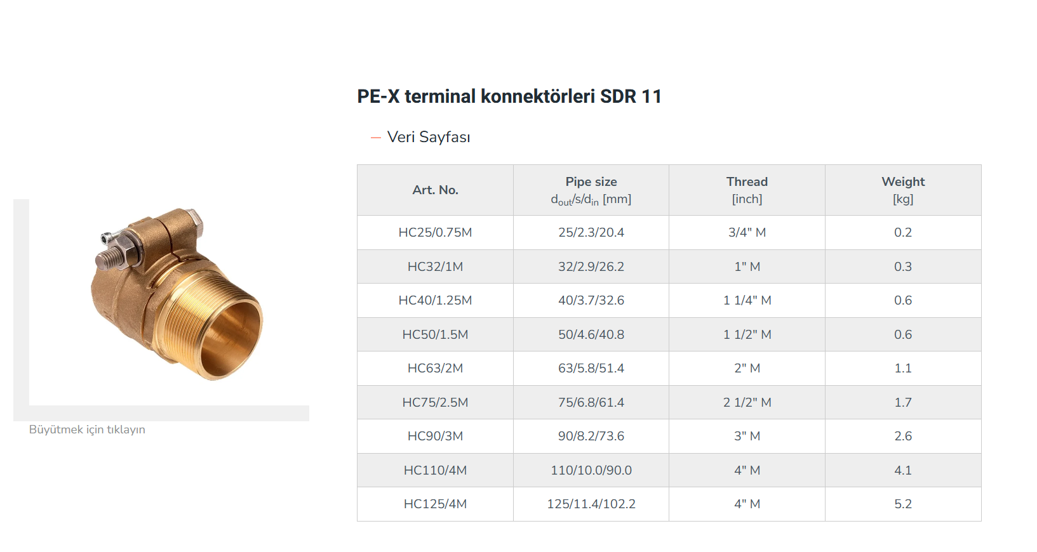This screenshot has height=552, width=1037.
Task: Select article number HC125/4M
Action: [x=435, y=504]
